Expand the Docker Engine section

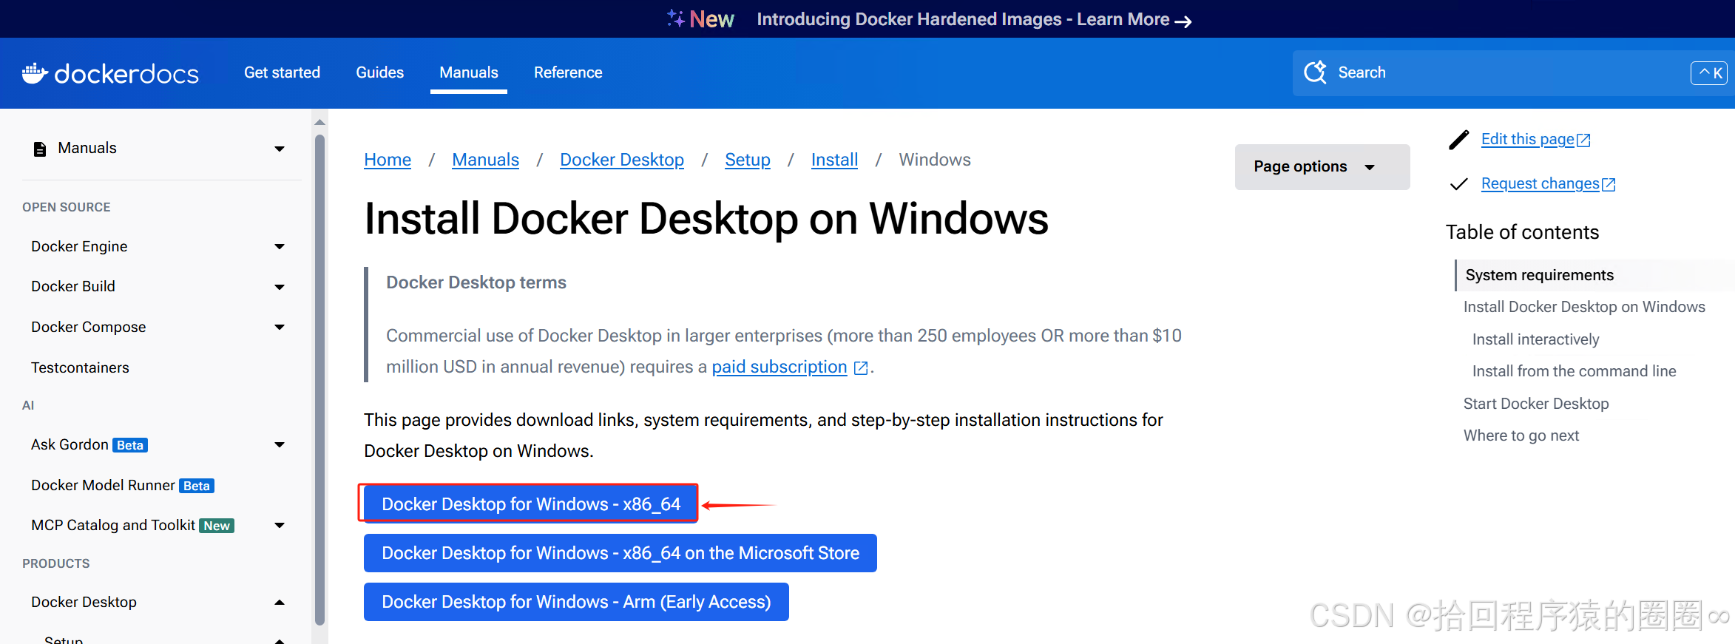point(280,247)
